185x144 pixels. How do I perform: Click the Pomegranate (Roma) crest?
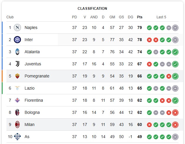pyautogui.click(x=17, y=76)
